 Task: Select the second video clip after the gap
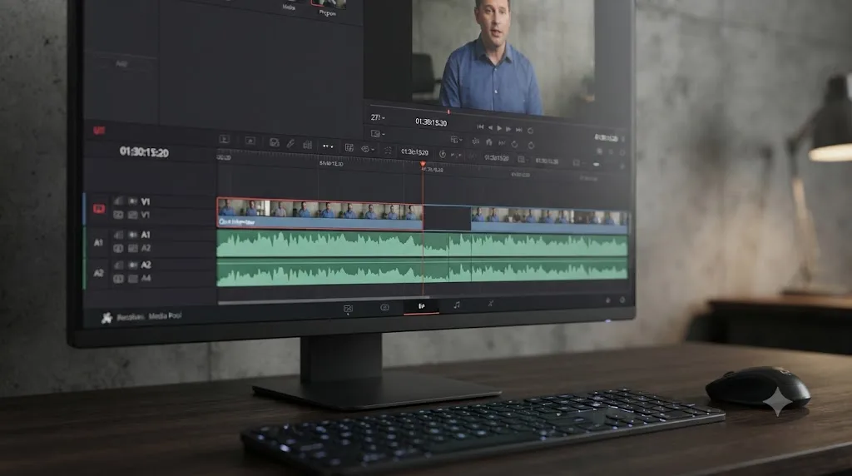coord(549,220)
